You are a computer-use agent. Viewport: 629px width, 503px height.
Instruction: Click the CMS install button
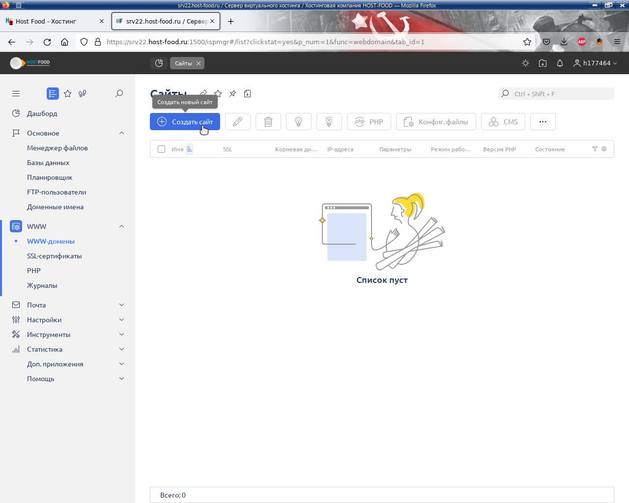coord(503,122)
